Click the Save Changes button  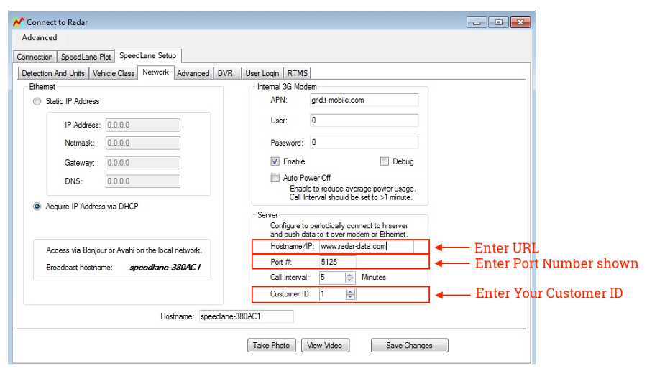(x=409, y=345)
